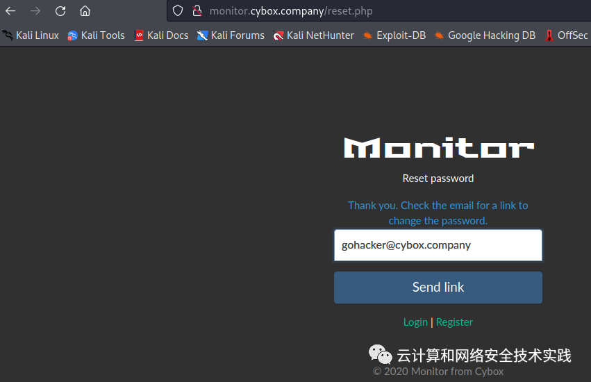View the insecure connection padlock info
Screen dimensions: 591x382
(197, 11)
